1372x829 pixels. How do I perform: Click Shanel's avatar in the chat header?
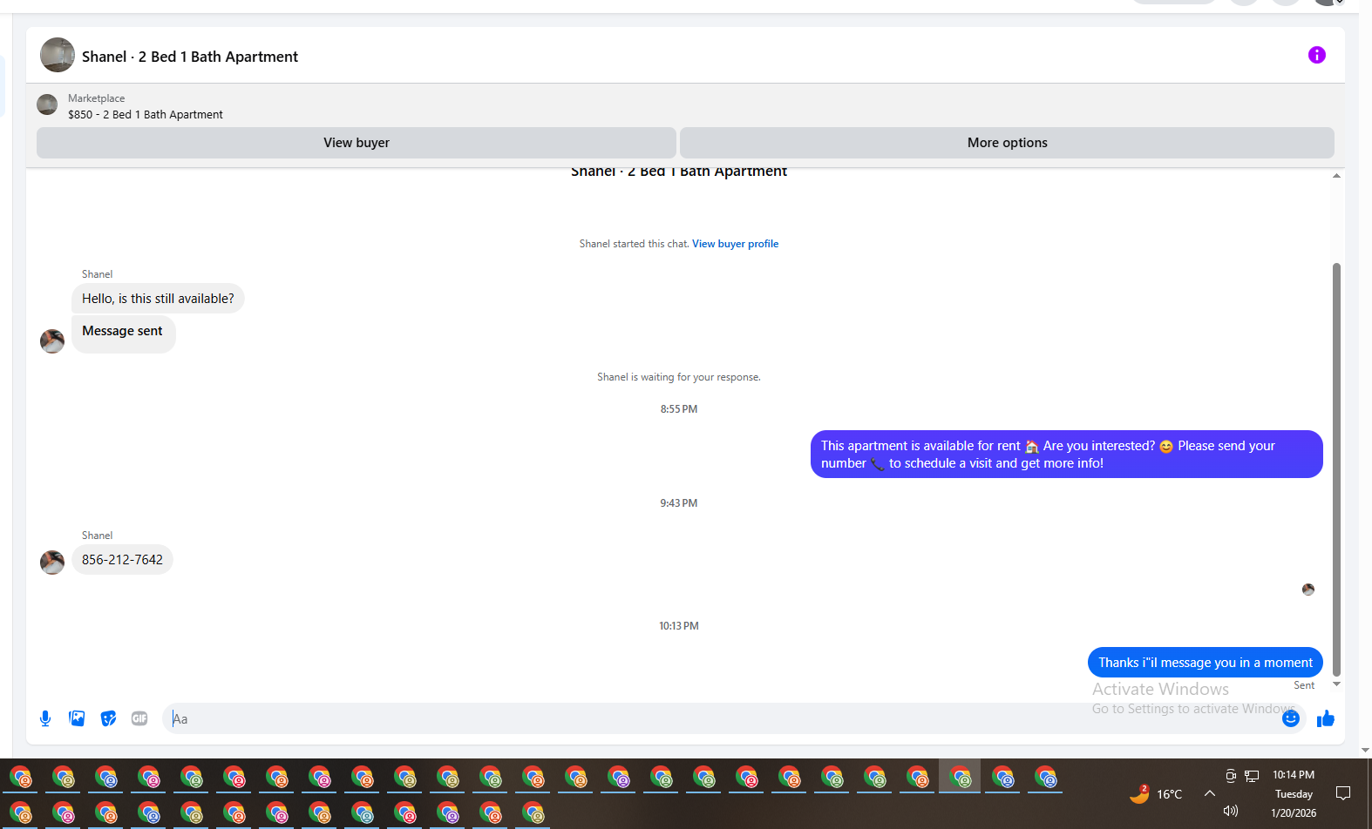pos(58,55)
